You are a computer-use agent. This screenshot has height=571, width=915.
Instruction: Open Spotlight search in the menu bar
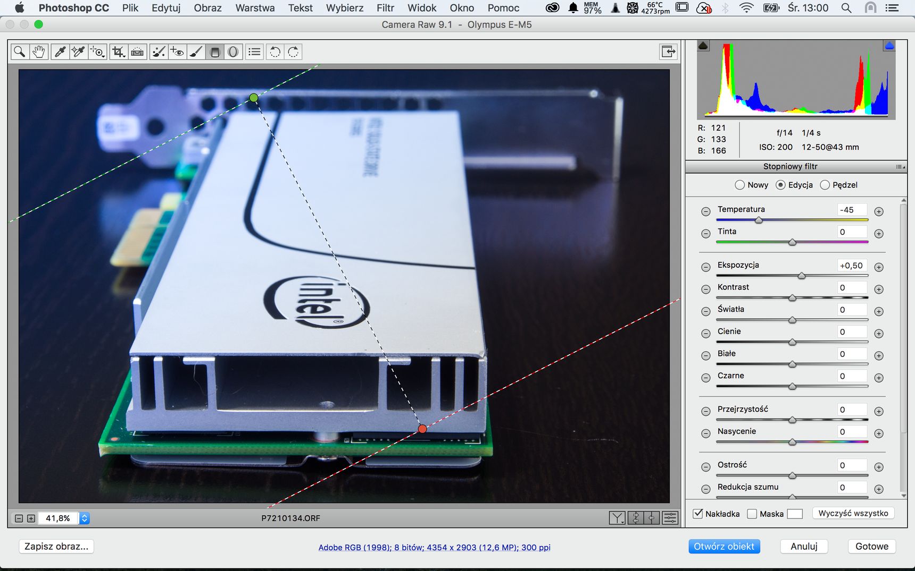(846, 8)
